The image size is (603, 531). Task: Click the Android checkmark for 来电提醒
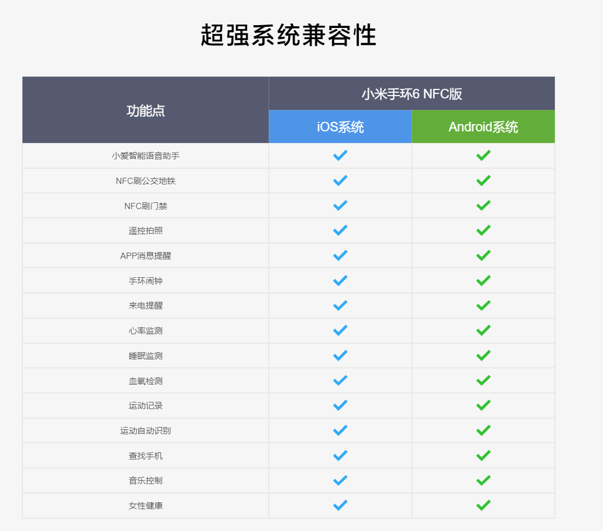[483, 305]
